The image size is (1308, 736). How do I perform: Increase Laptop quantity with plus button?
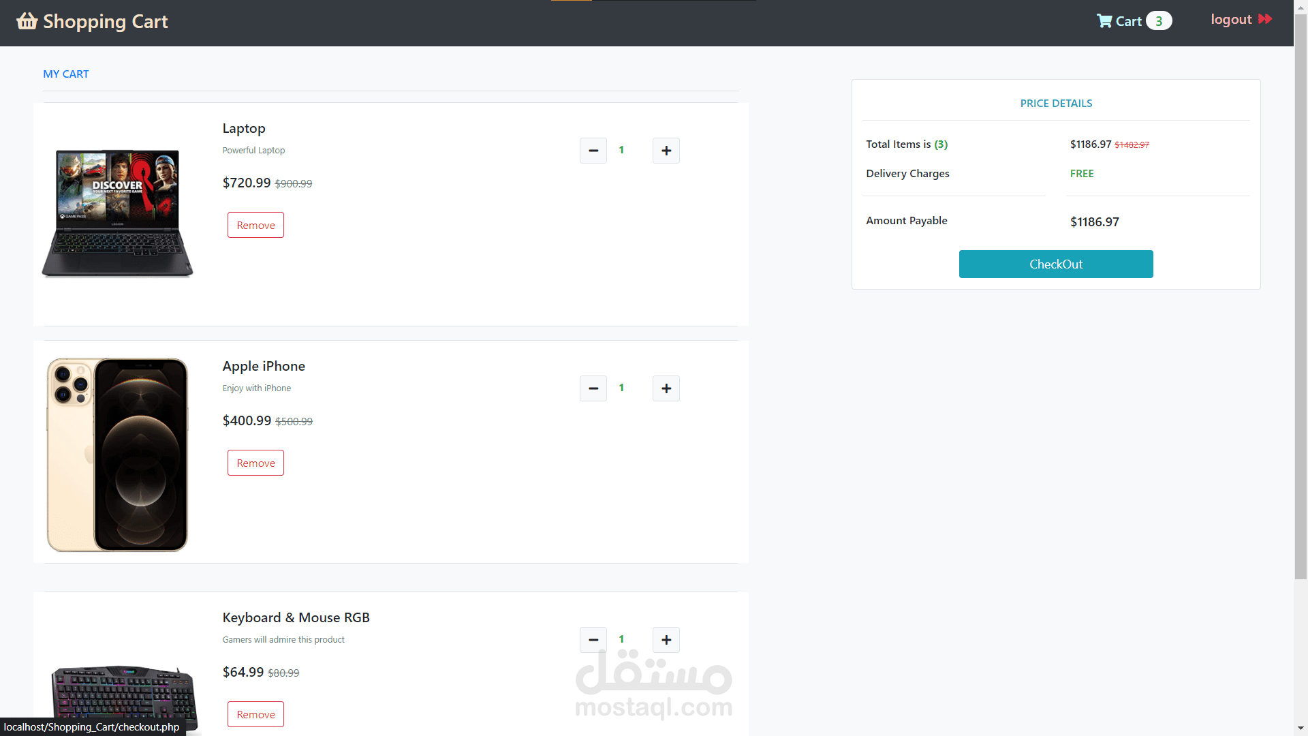666,151
